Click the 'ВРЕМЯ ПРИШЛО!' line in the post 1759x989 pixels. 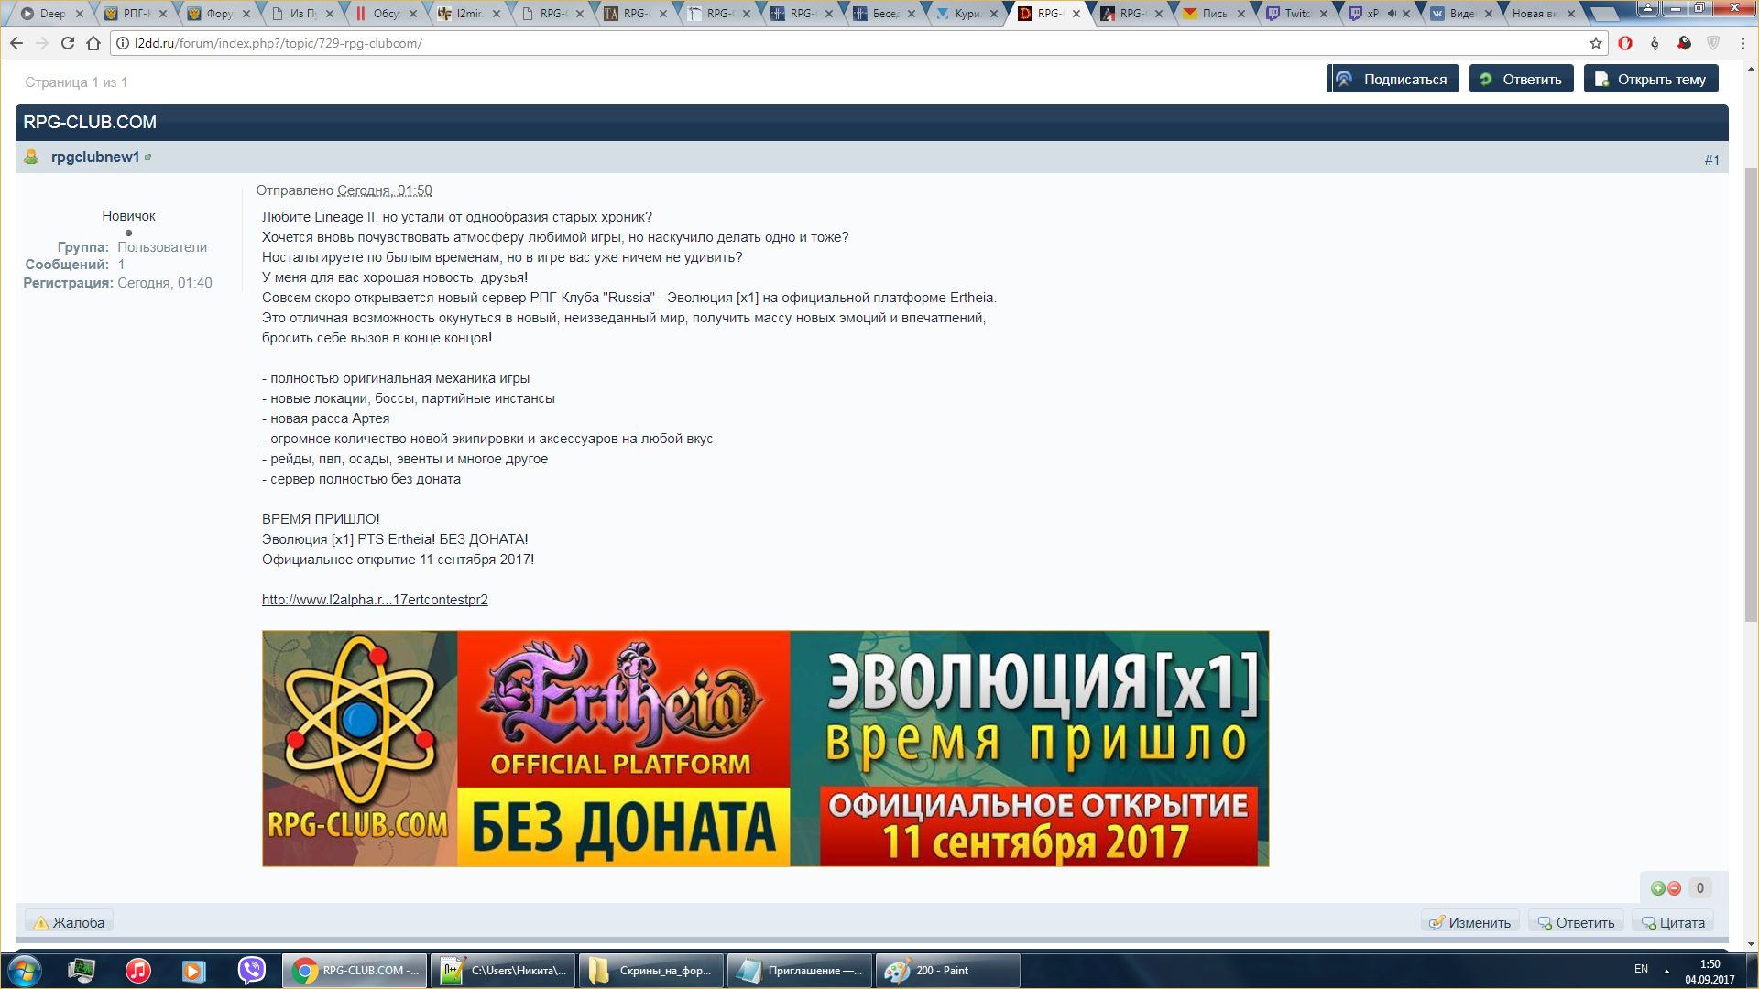(321, 519)
